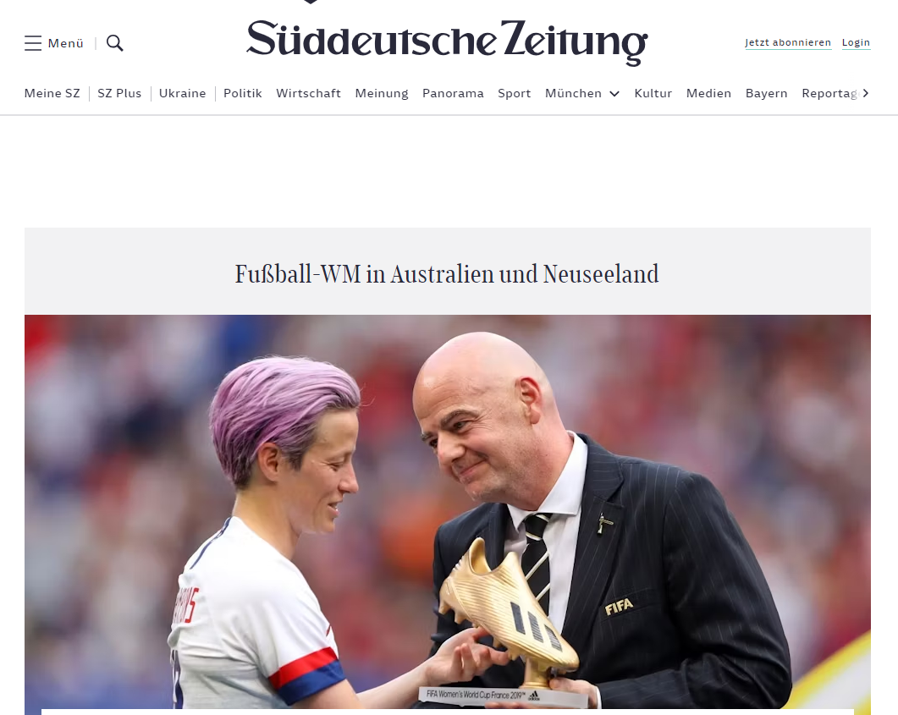
Task: Open the Fußball-WM in Australien und Neuseeland heading
Action: (447, 273)
